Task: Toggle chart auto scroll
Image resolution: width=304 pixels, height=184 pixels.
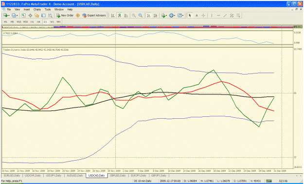Action: 149,16
